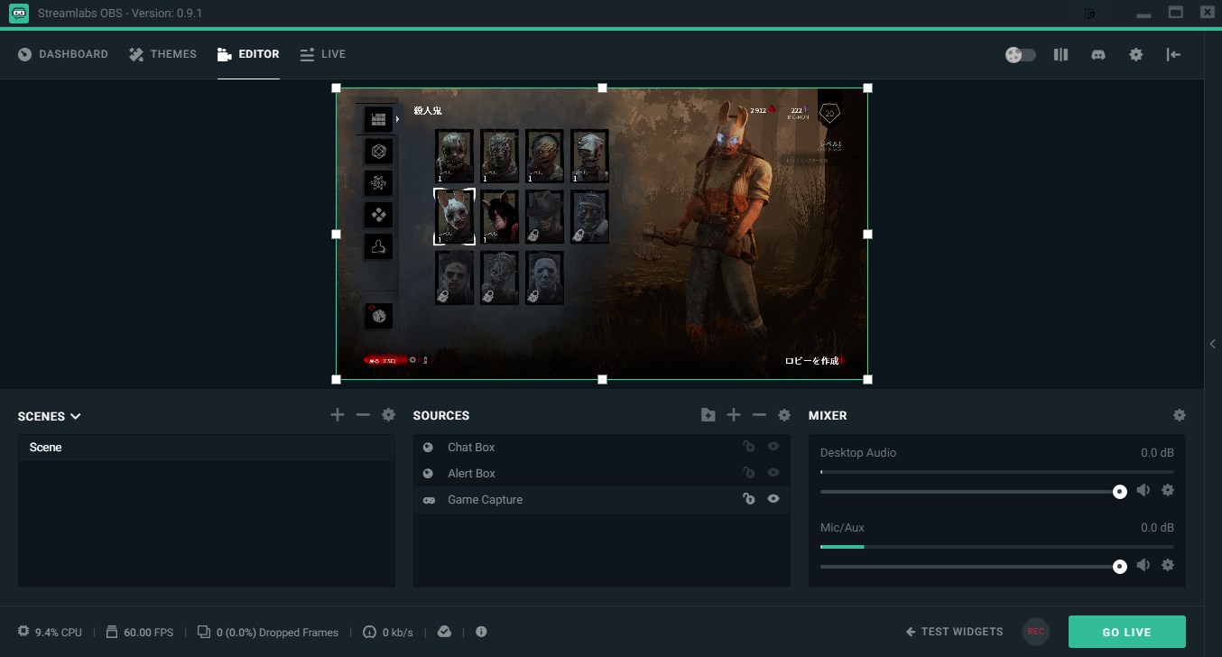Click the Mic/Aux 0.0 dB value

[1157, 528]
